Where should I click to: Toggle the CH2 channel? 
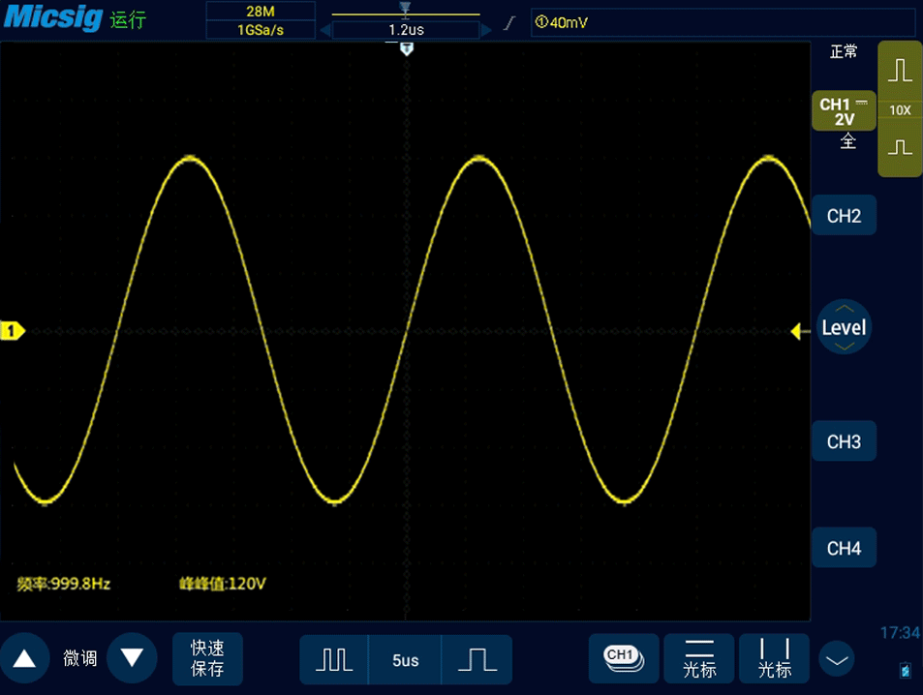pos(844,216)
